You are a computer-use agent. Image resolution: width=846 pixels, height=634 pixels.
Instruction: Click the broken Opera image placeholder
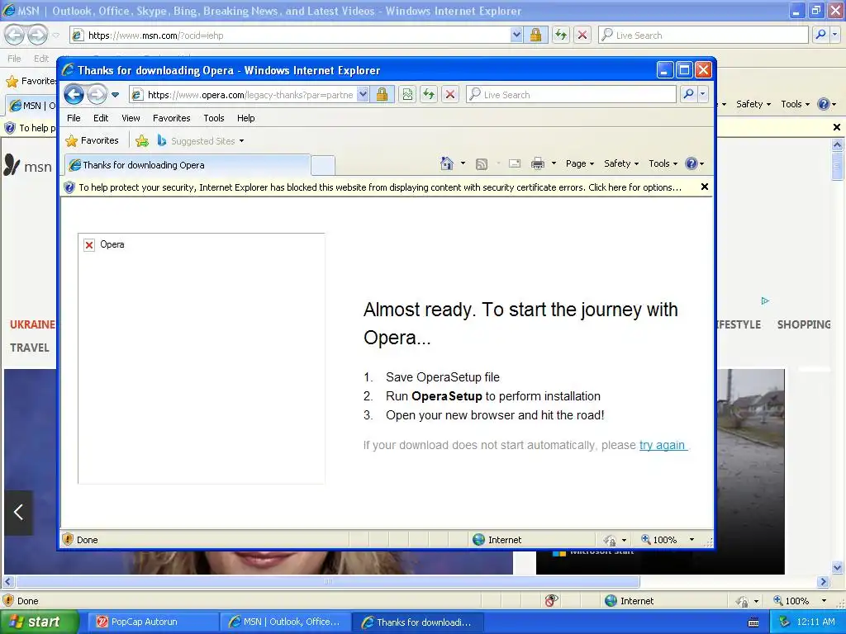coord(202,358)
